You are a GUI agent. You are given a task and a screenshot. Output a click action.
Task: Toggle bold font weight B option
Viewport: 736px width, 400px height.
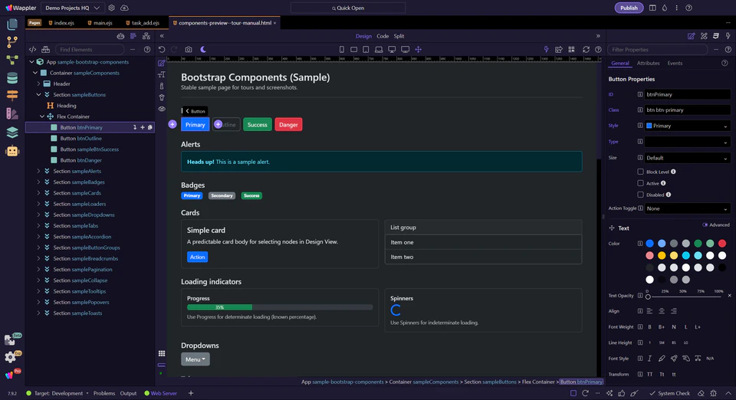(x=649, y=327)
